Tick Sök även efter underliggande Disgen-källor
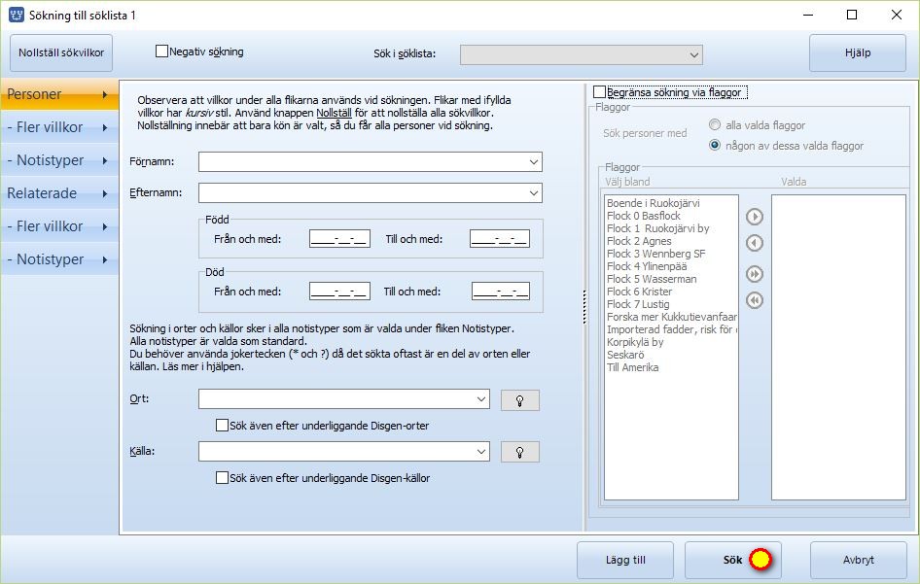This screenshot has width=920, height=584. pyautogui.click(x=222, y=478)
